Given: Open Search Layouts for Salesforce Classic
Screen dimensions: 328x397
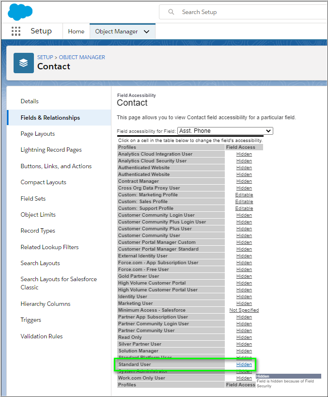Looking at the screenshot, I should [x=59, y=283].
